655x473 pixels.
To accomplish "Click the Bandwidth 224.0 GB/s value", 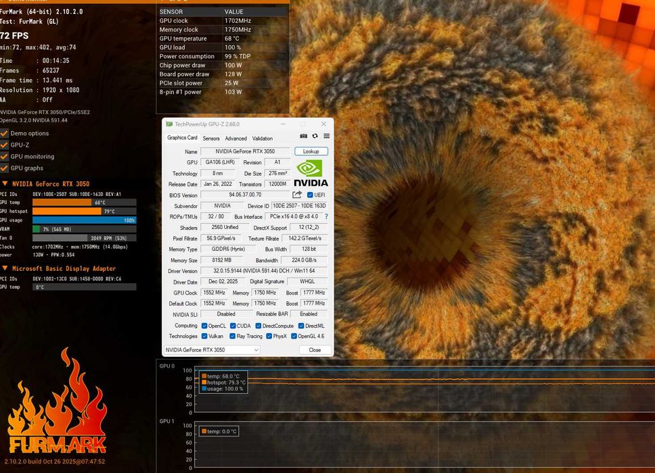I will point(304,260).
